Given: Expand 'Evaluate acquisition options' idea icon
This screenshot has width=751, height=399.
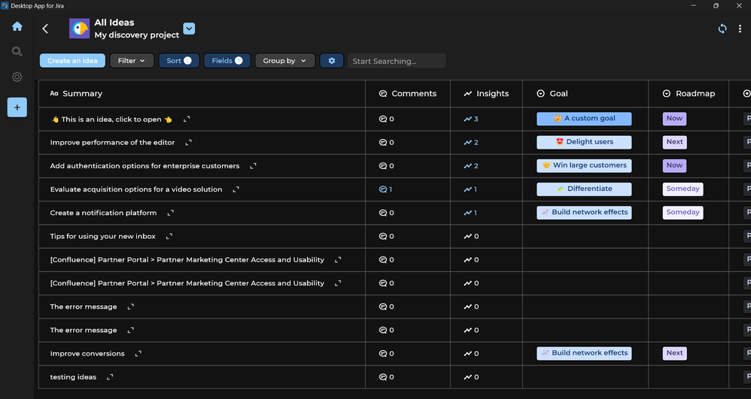Looking at the screenshot, I should click(236, 189).
